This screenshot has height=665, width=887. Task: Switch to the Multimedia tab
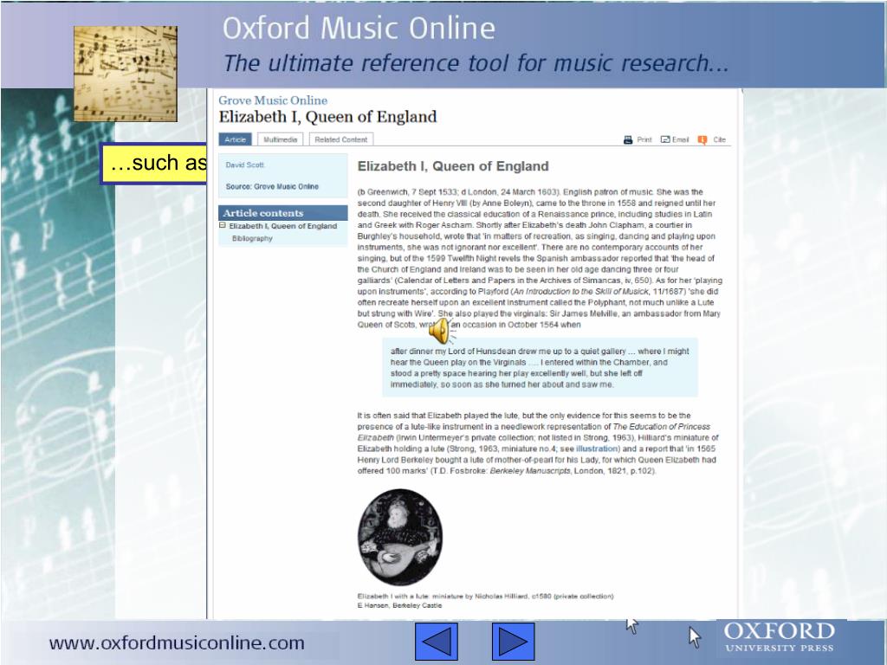coord(280,139)
